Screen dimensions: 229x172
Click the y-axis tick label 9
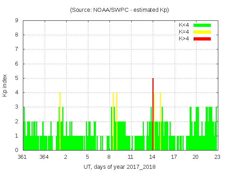coord(16,21)
